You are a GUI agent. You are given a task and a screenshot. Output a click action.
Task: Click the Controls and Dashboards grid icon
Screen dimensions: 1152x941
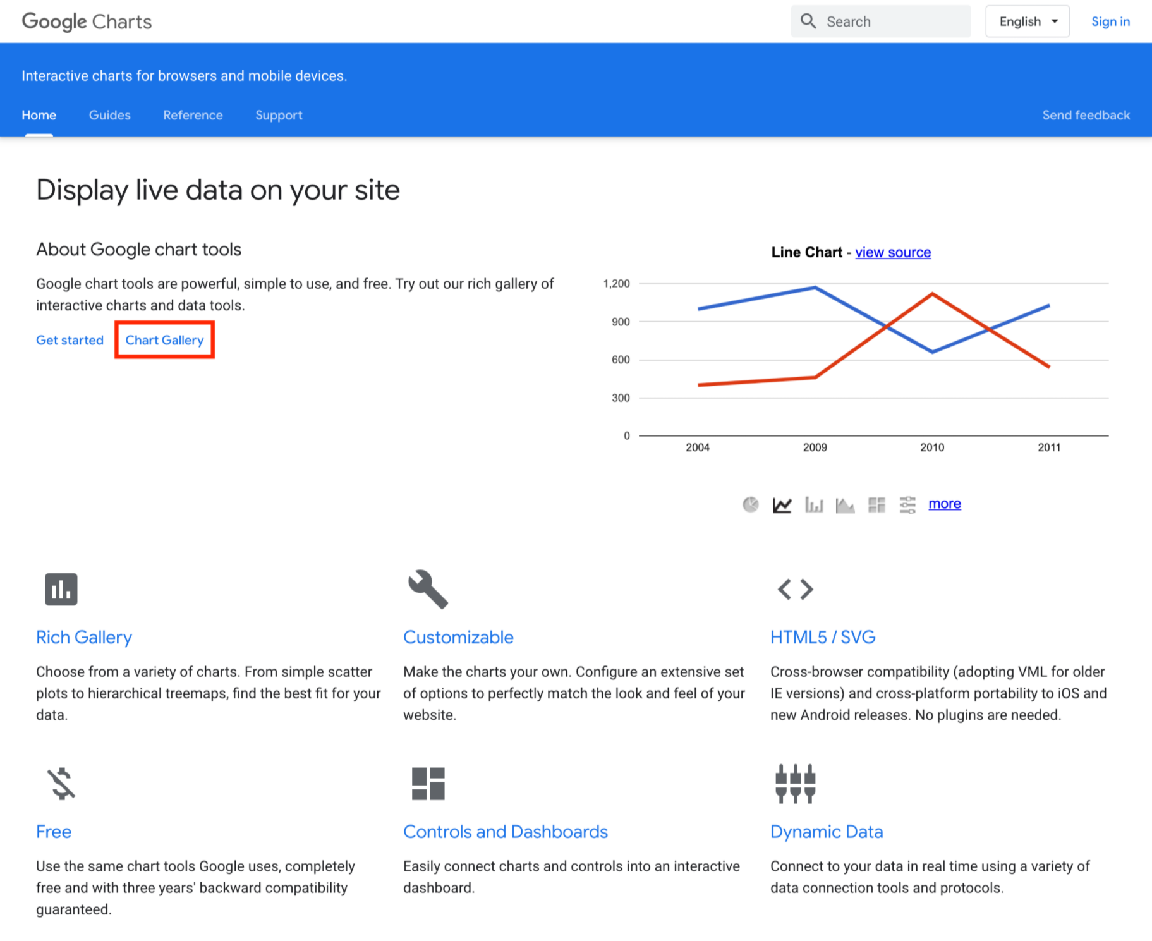tap(428, 784)
